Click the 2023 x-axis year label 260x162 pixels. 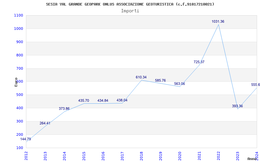[238, 156]
